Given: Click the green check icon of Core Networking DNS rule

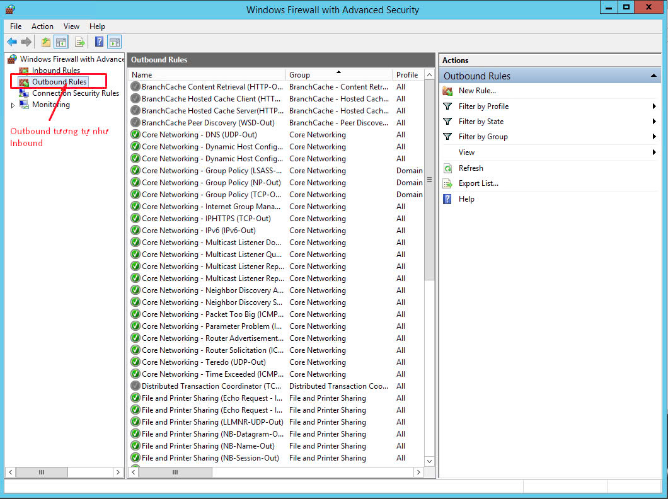Looking at the screenshot, I should coord(135,135).
